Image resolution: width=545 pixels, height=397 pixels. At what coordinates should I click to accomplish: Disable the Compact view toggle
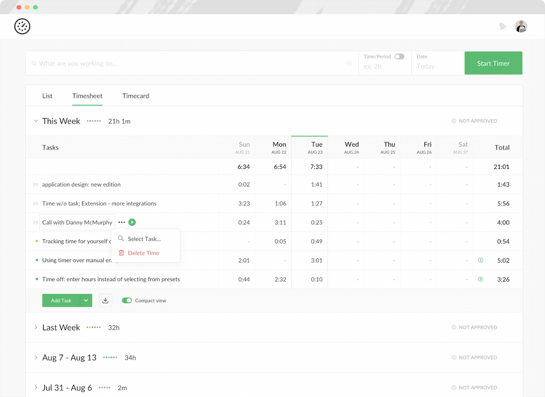click(x=127, y=300)
